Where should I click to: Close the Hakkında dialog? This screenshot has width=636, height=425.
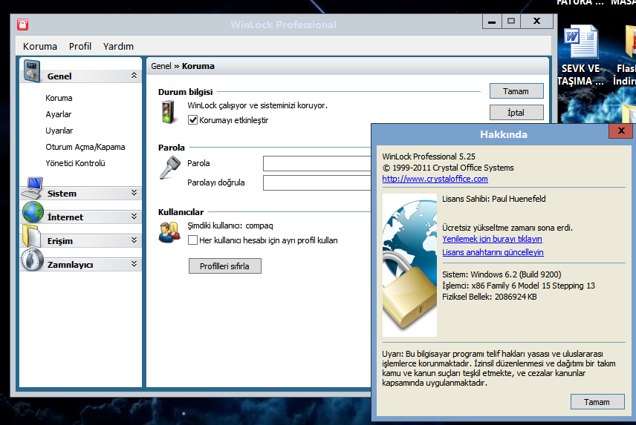[620, 131]
